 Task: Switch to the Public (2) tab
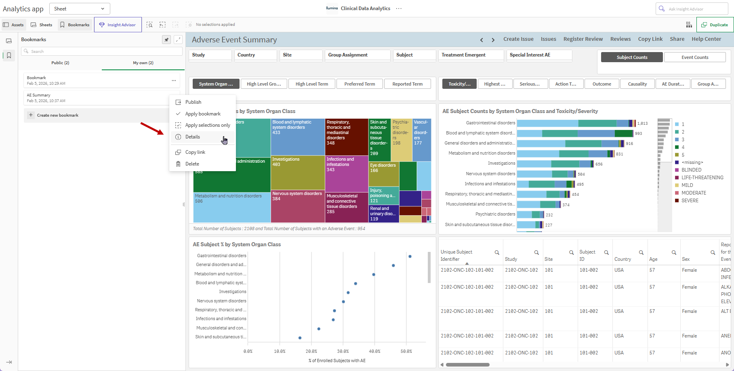[60, 63]
